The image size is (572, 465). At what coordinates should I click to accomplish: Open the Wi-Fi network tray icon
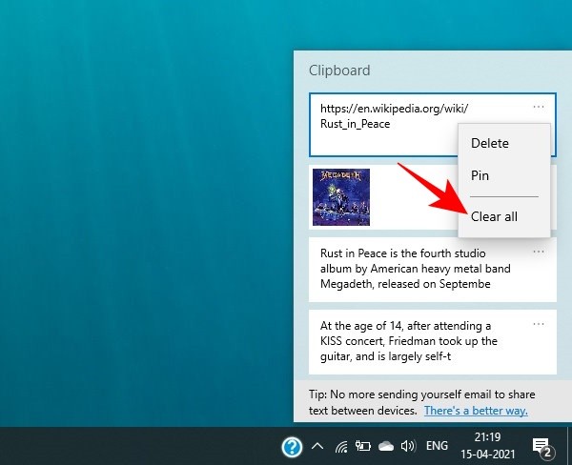click(x=341, y=446)
